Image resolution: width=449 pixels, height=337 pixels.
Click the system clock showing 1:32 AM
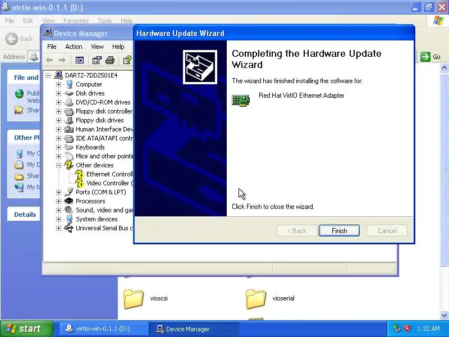(x=428, y=329)
